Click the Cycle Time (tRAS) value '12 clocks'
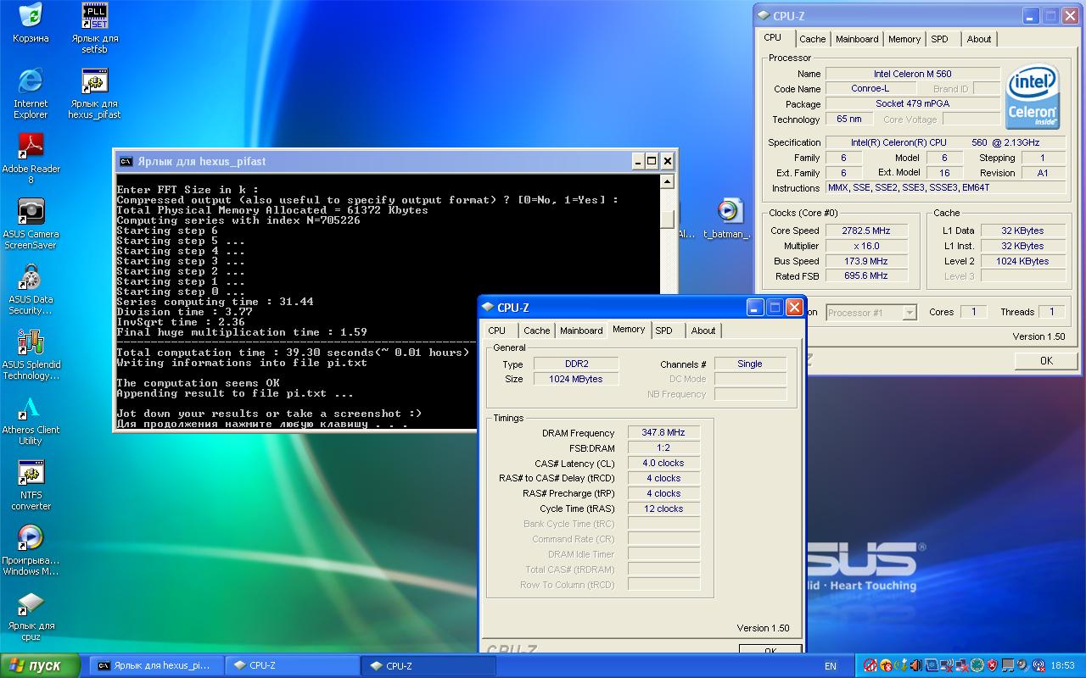Viewport: 1086px width, 678px height. coord(663,508)
